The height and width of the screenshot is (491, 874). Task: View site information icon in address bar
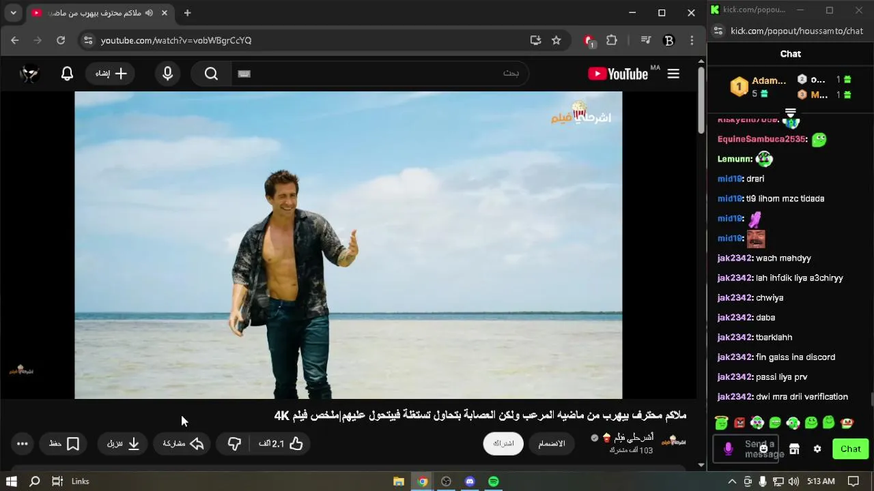pos(87,40)
